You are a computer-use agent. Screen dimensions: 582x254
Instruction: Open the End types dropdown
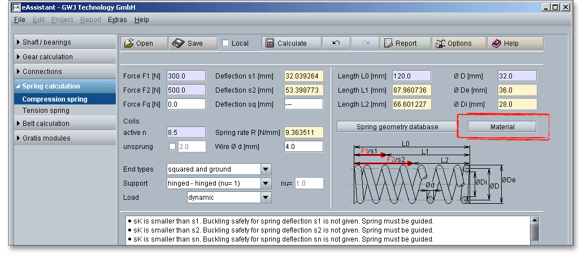266,169
